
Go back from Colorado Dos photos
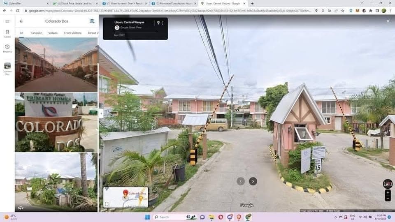click(21, 21)
